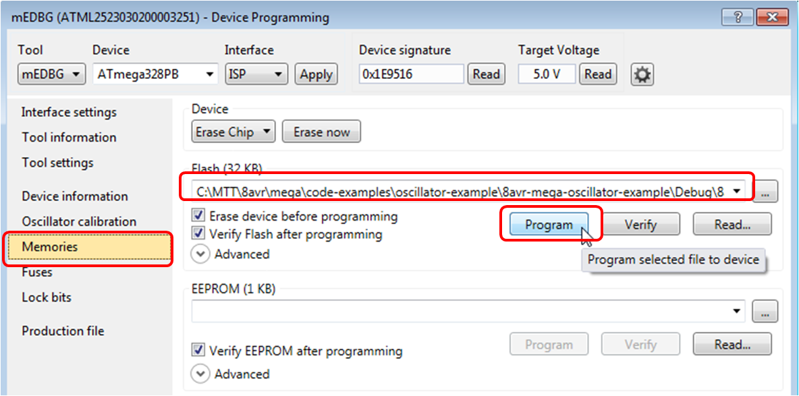Select the Fuses page

36,272
